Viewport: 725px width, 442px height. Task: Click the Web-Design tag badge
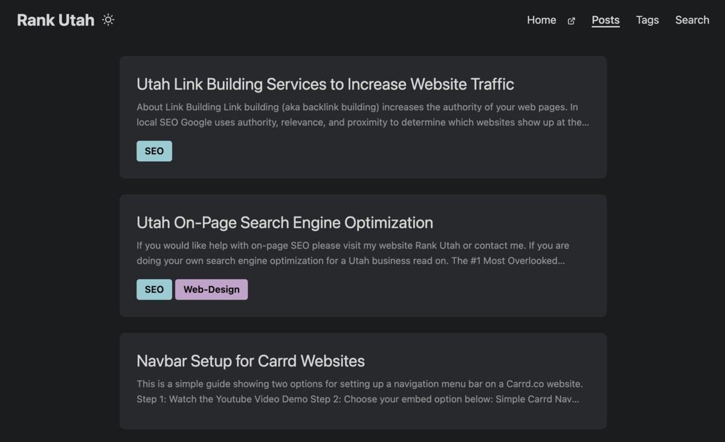pyautogui.click(x=211, y=289)
